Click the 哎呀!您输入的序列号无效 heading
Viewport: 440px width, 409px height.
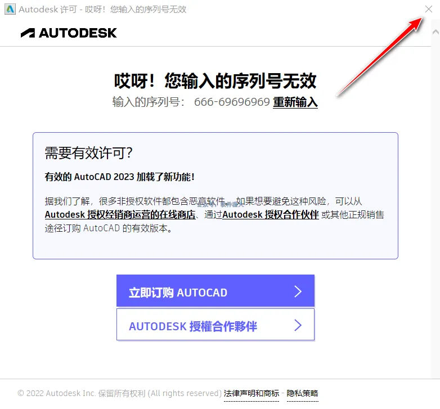[x=215, y=81]
